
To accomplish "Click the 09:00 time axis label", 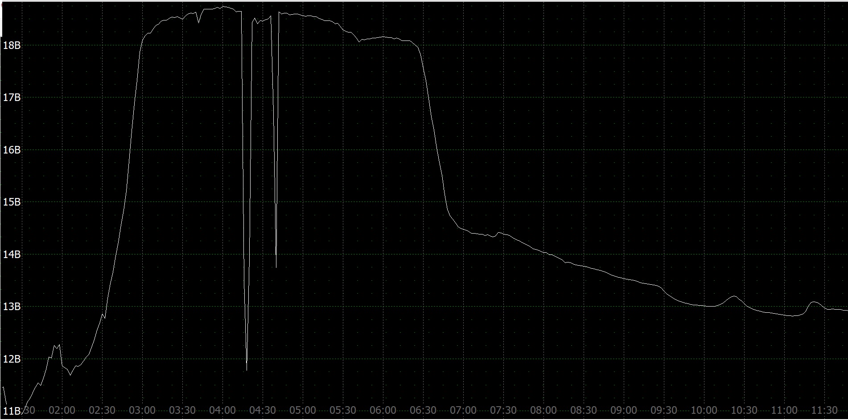I will coord(623,410).
